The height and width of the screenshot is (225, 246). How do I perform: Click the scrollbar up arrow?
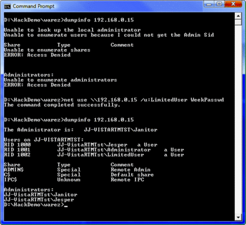point(238,16)
